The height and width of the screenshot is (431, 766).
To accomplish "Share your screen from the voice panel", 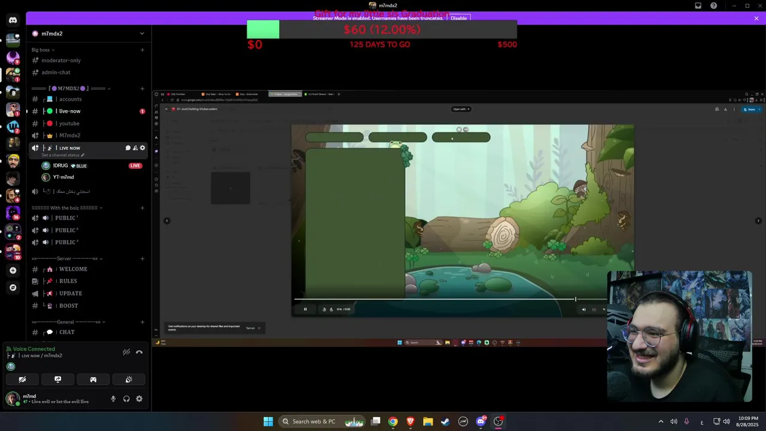I will click(x=57, y=380).
